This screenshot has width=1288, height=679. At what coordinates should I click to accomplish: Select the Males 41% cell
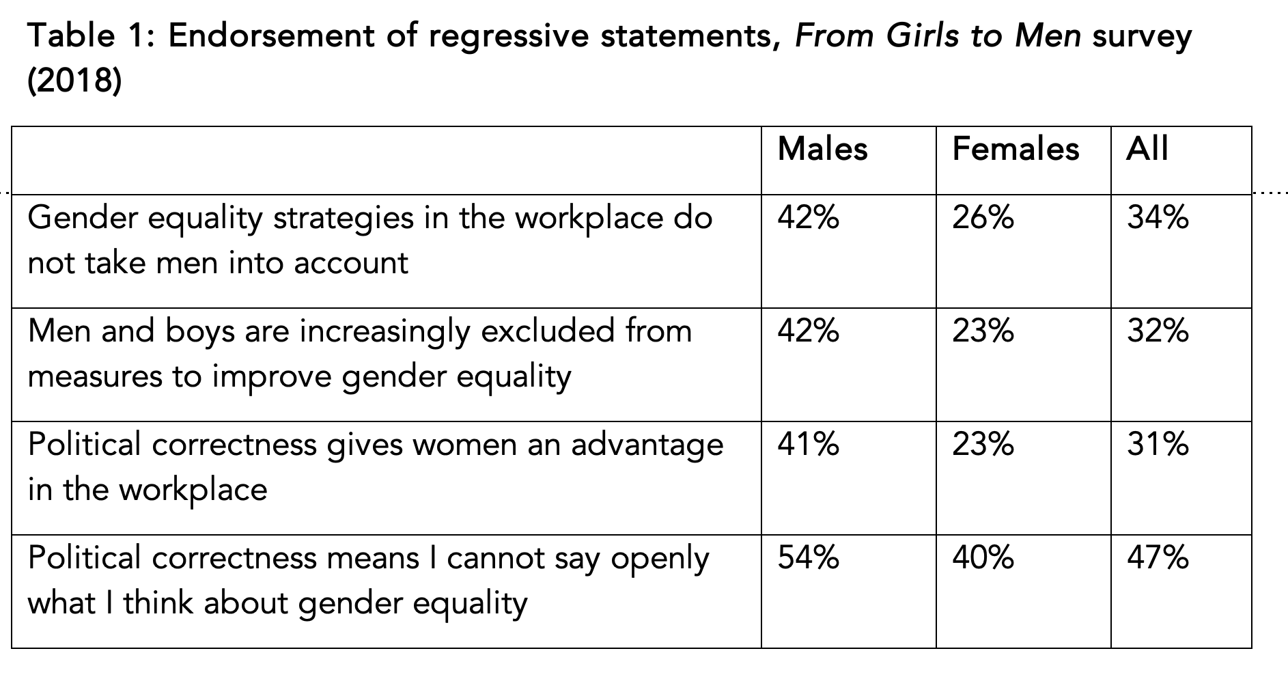pos(808,445)
